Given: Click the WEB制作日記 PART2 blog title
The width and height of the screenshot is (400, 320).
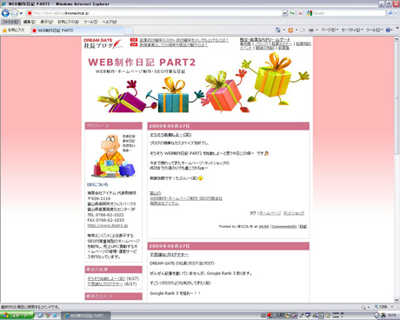Looking at the screenshot, I should pyautogui.click(x=142, y=63).
